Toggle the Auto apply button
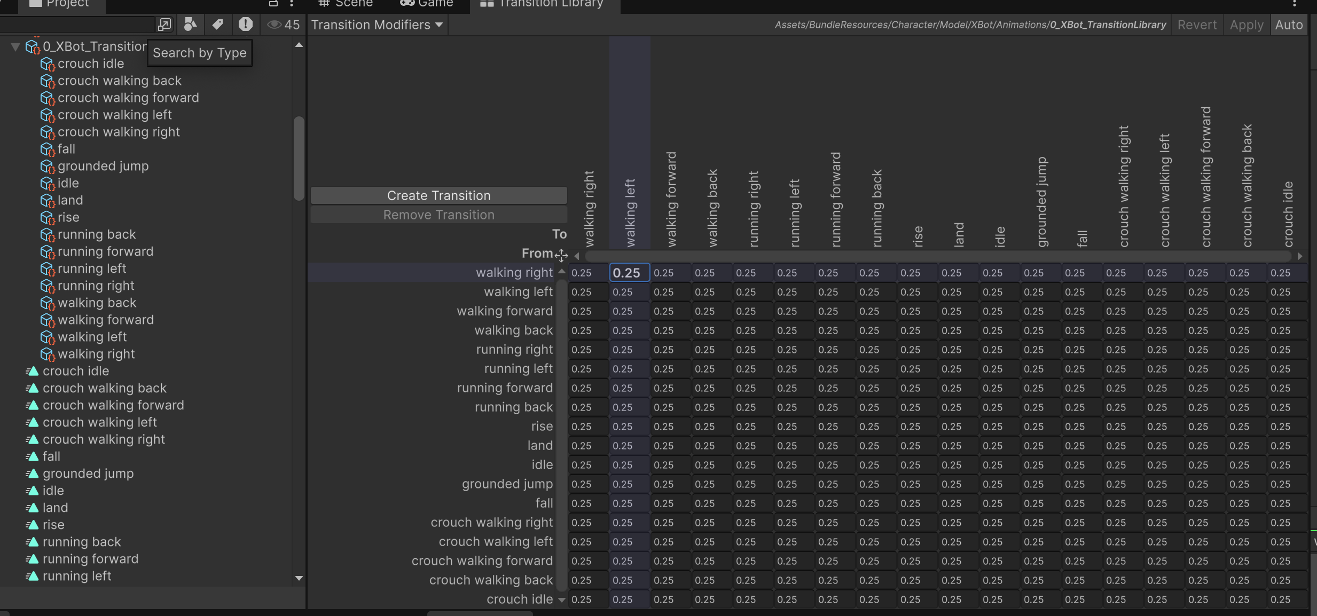Screen dimensions: 1317x616 [x=1289, y=25]
